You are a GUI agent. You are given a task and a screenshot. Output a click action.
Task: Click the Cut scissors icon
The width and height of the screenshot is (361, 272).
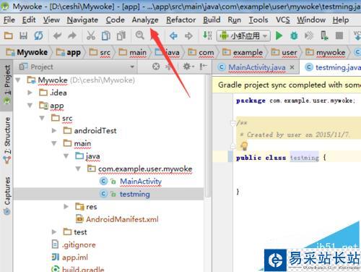[x=91, y=35]
